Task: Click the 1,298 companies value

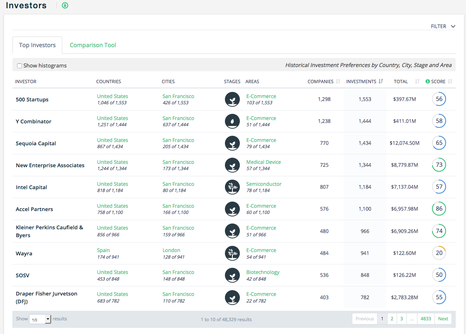Action: click(x=324, y=99)
